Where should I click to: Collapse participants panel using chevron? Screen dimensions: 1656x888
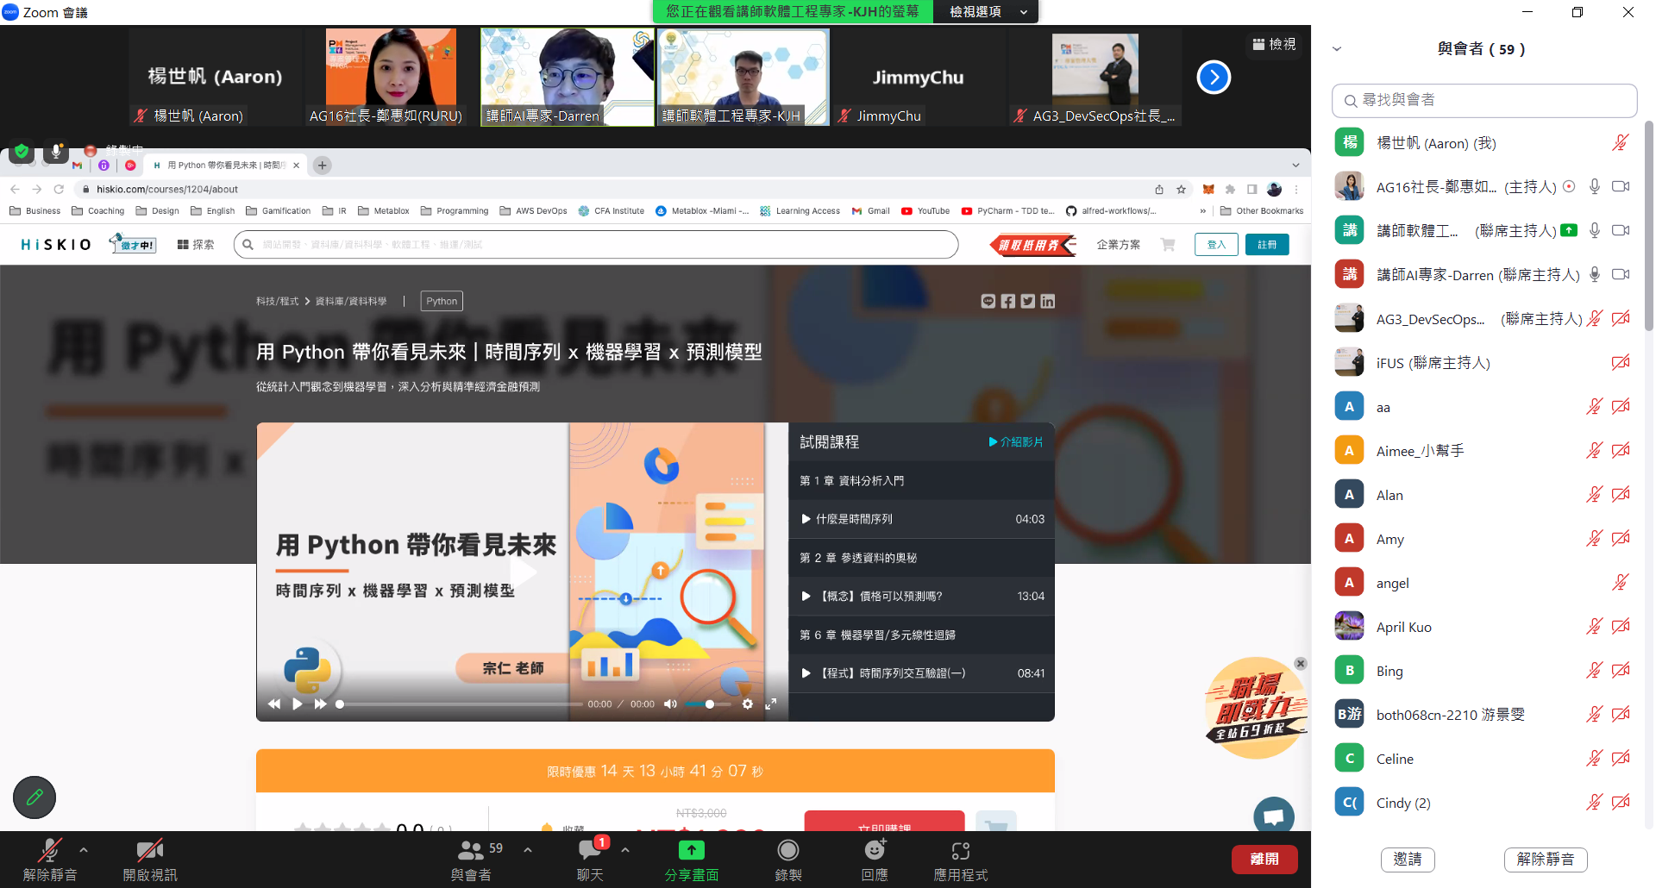pyautogui.click(x=1337, y=49)
